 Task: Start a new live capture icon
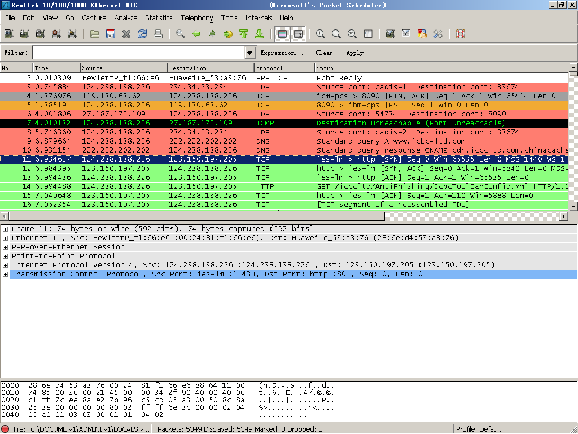tap(40, 34)
